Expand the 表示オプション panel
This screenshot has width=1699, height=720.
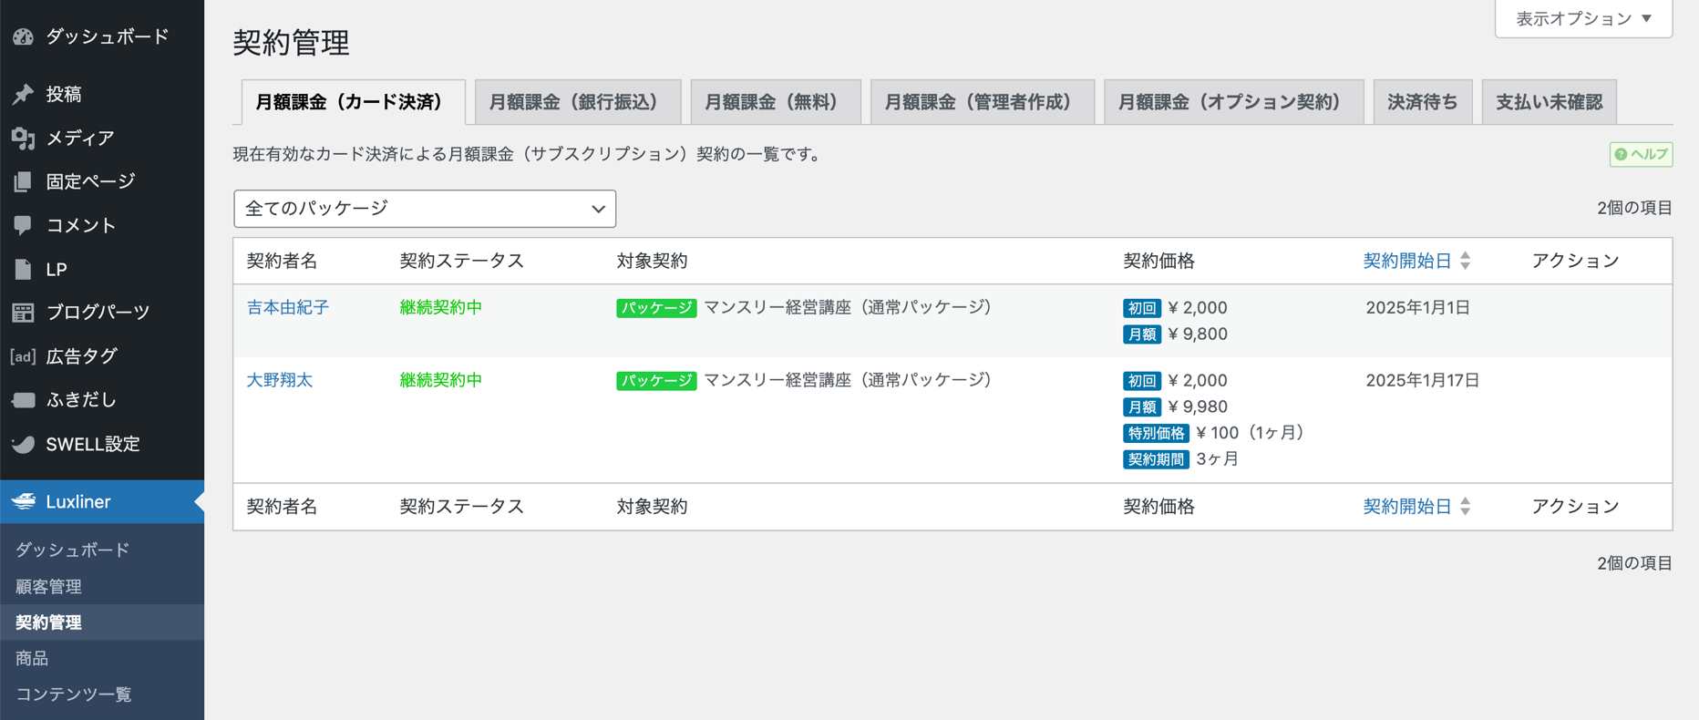pyautogui.click(x=1583, y=18)
